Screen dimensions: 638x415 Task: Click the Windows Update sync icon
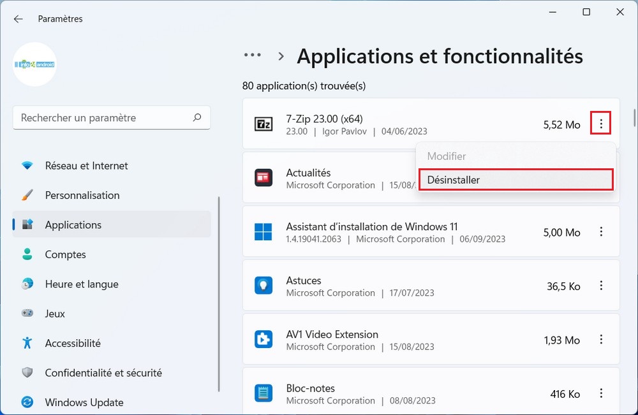pos(27,402)
